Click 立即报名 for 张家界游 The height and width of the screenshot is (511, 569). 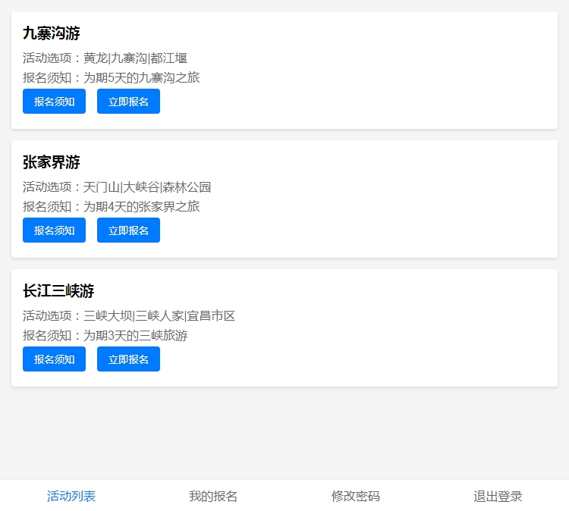tap(128, 230)
